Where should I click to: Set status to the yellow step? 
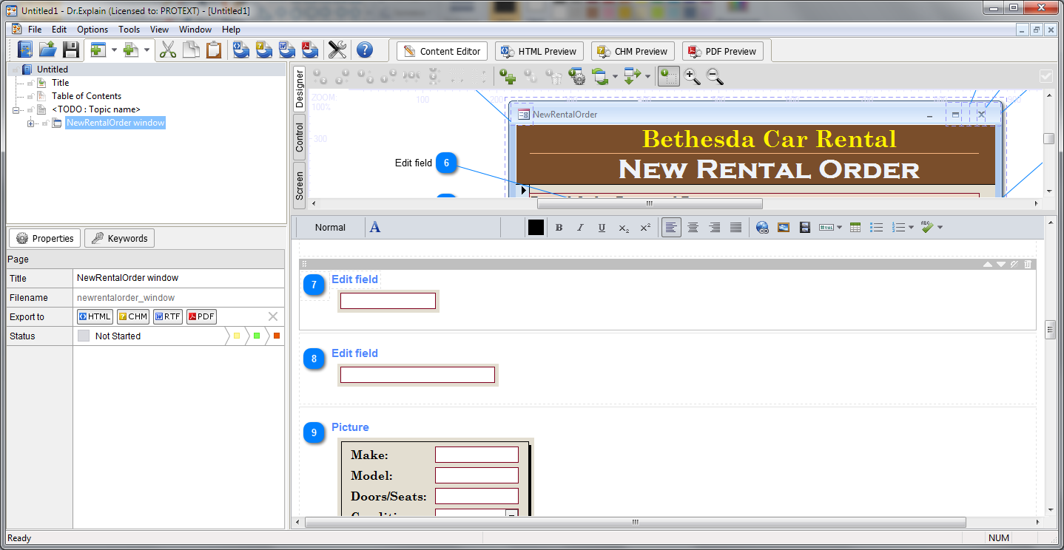[x=237, y=336]
